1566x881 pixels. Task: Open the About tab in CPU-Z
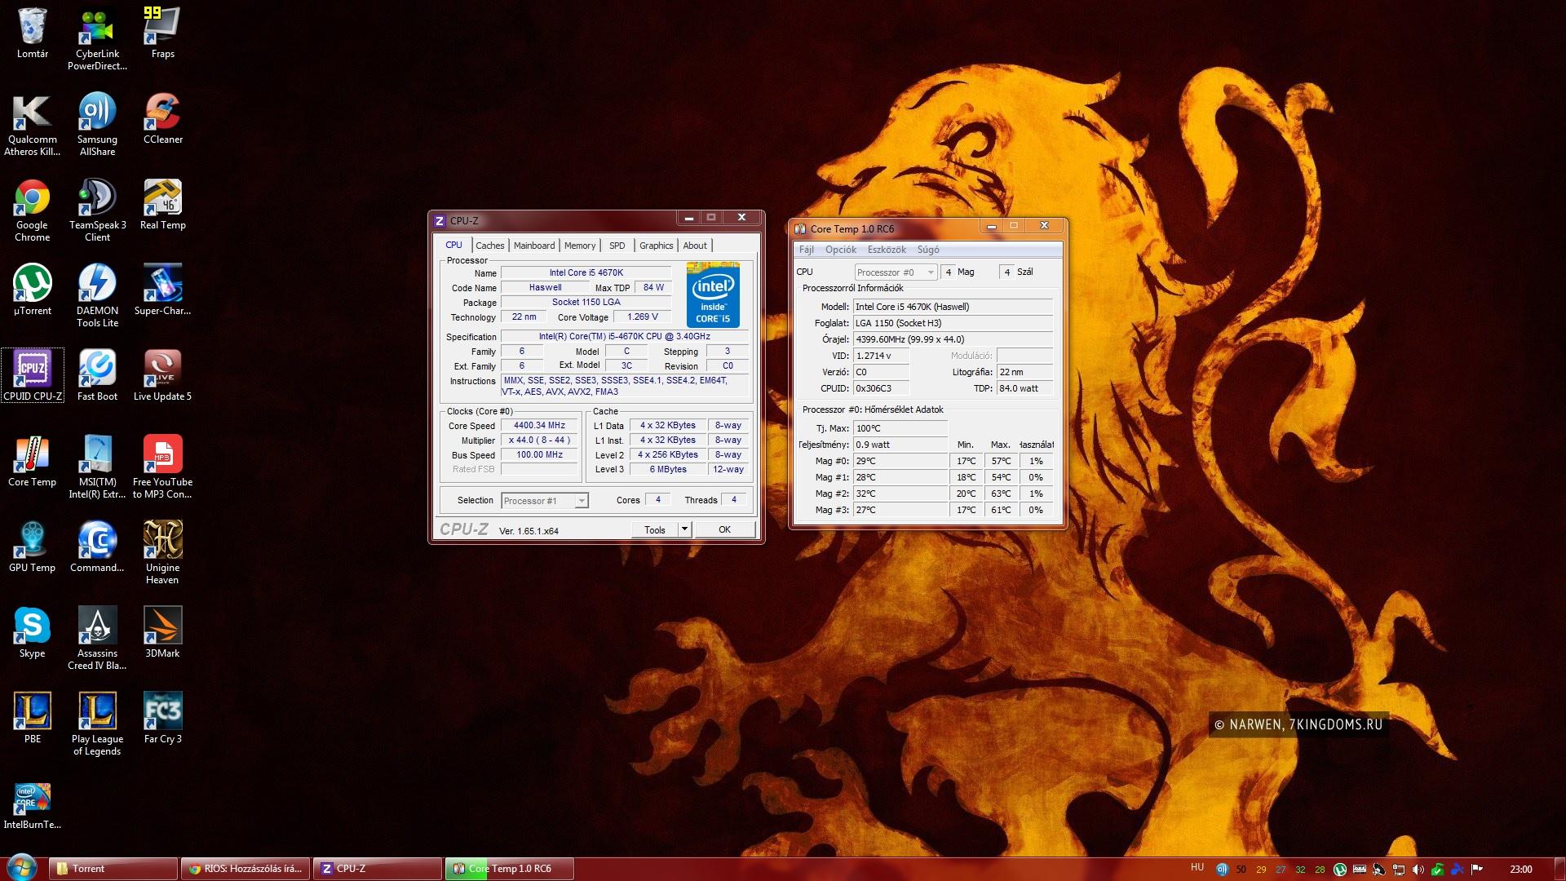(695, 246)
